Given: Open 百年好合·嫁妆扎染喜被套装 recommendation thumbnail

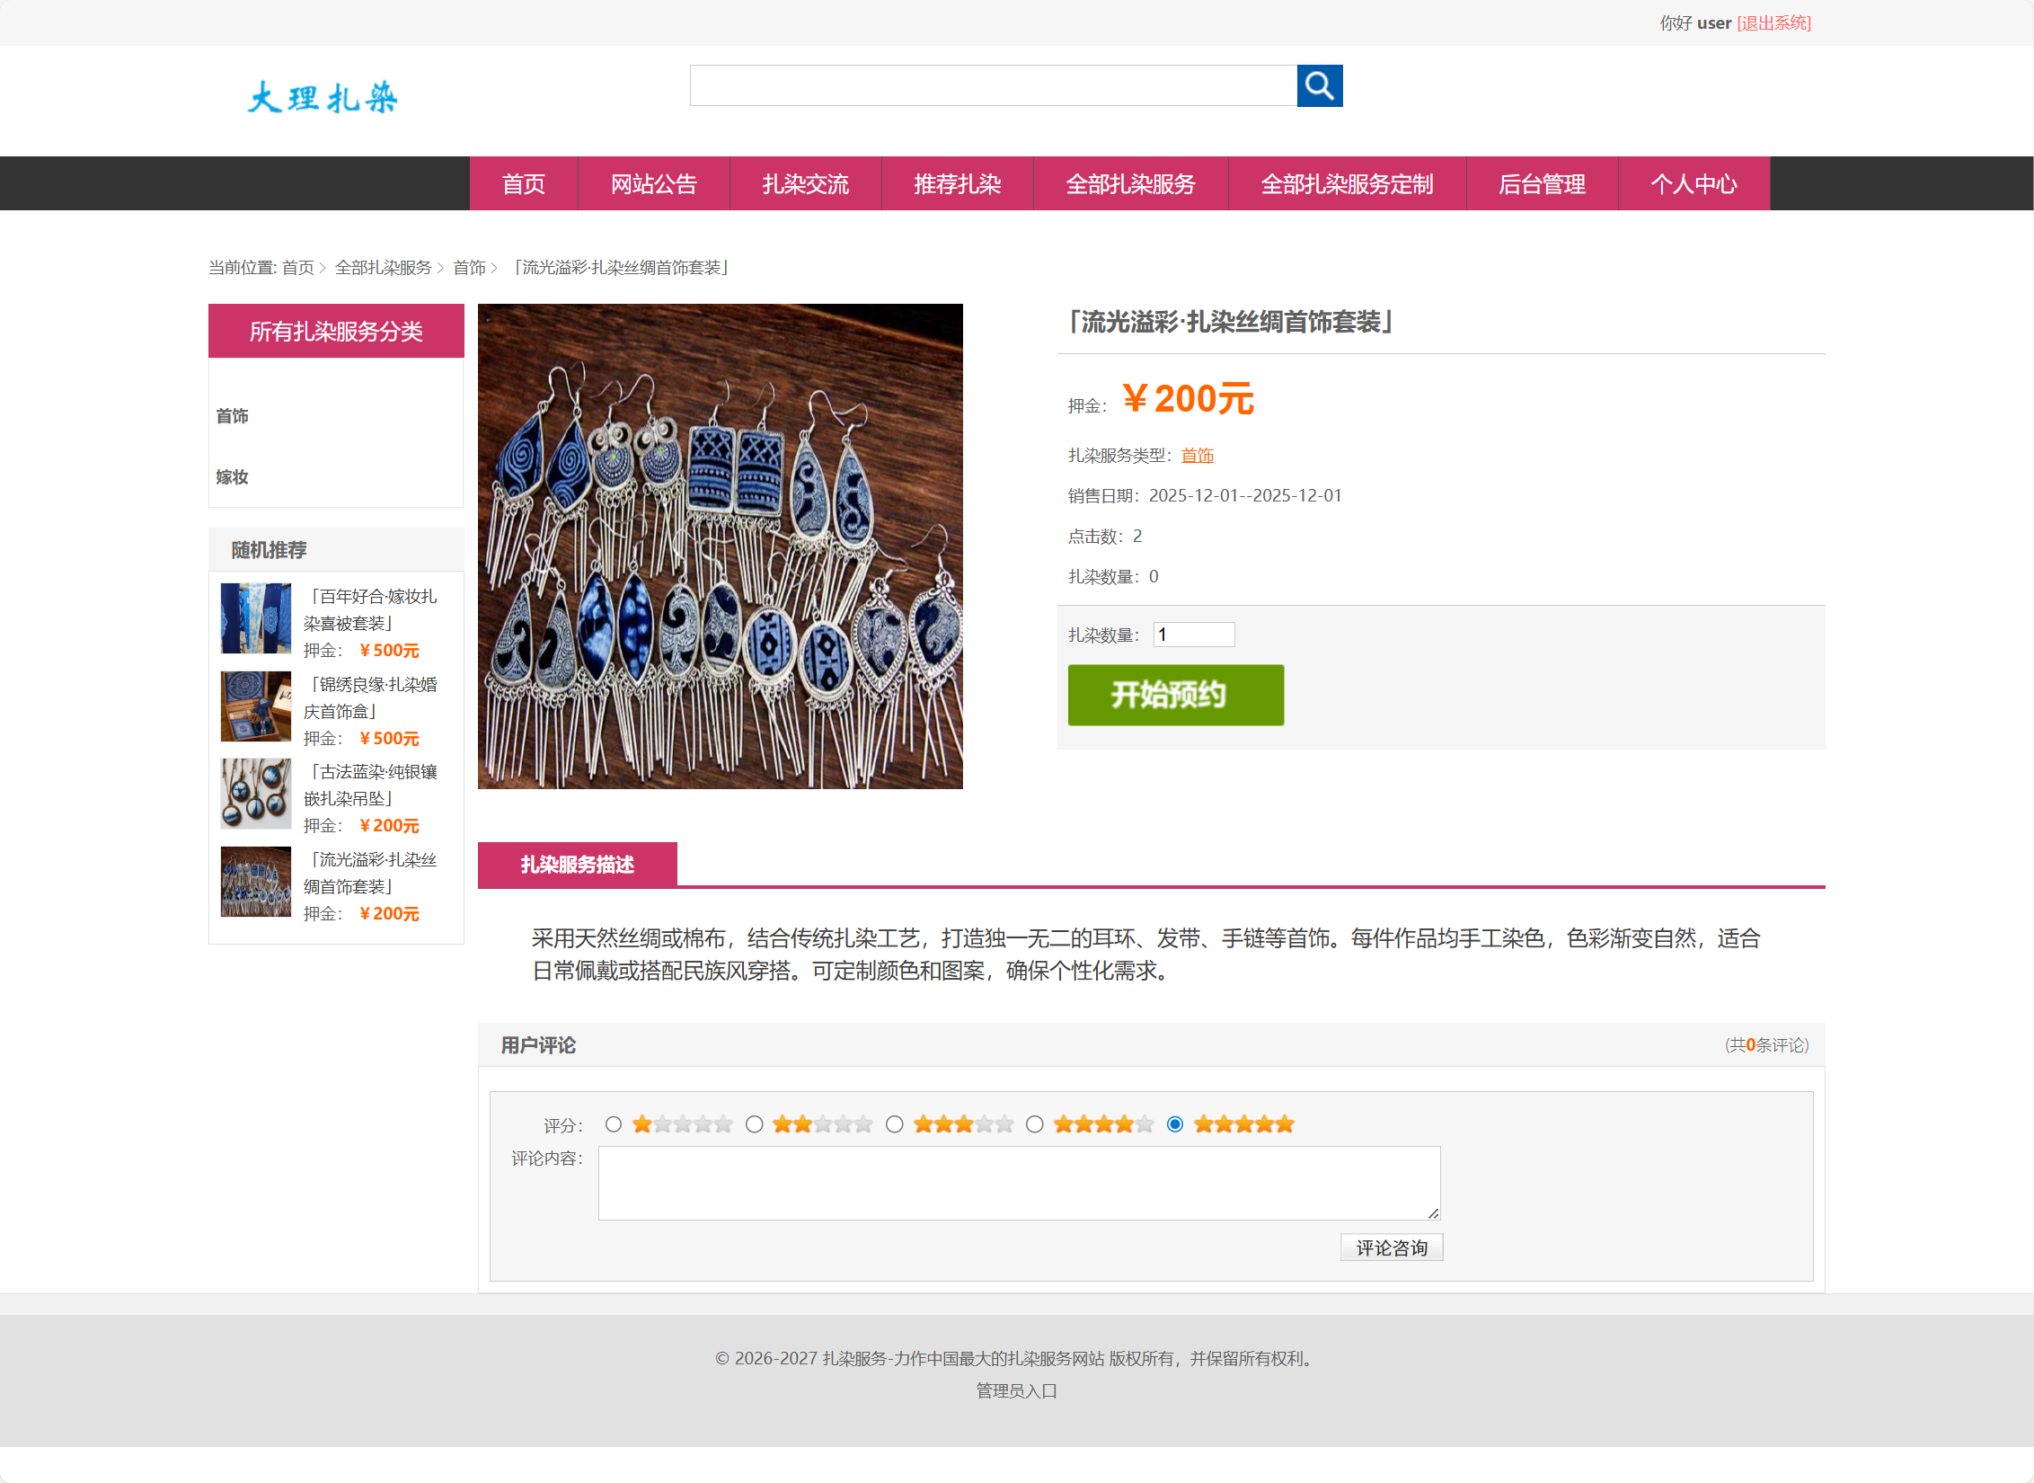Looking at the screenshot, I should tap(254, 618).
